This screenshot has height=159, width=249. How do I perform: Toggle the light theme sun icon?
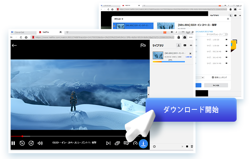pyautogui.click(x=172, y=32)
